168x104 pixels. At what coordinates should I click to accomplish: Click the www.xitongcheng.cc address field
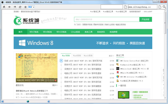[x=143, y=7]
